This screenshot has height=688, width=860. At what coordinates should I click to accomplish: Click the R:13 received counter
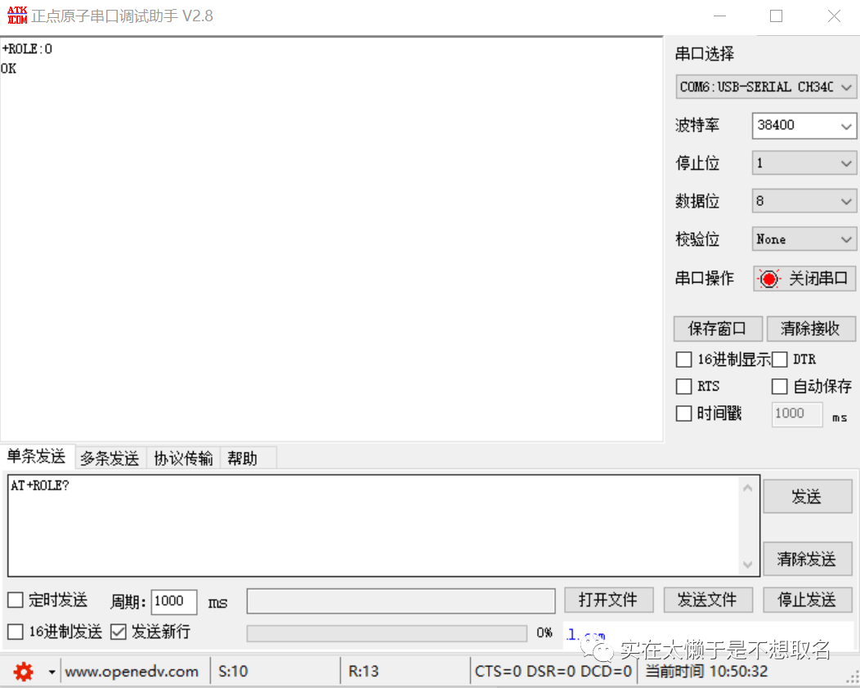coord(364,672)
